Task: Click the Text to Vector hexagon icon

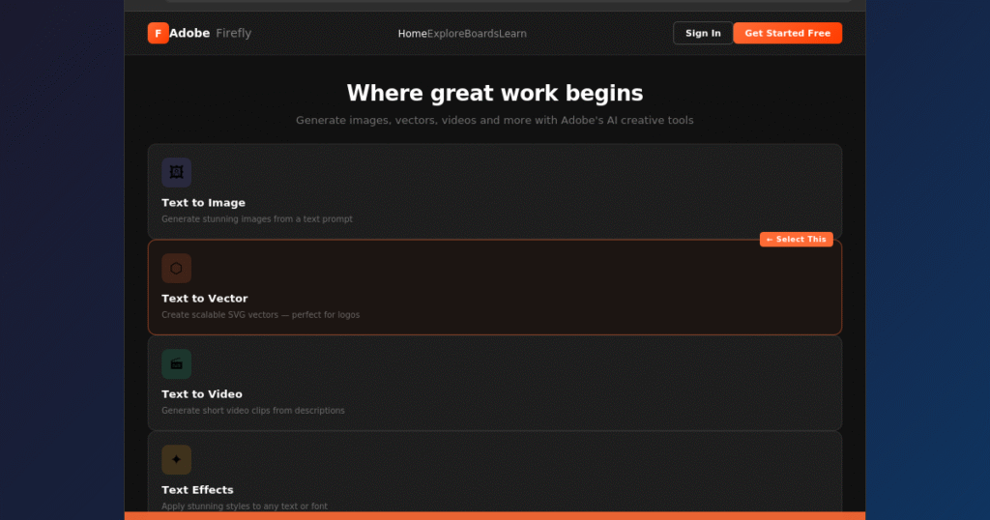Action: pyautogui.click(x=176, y=268)
